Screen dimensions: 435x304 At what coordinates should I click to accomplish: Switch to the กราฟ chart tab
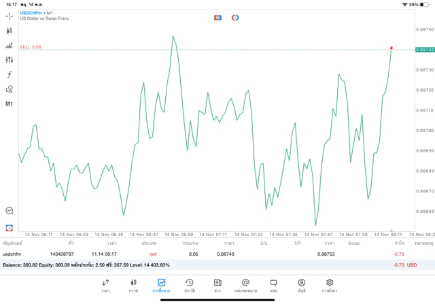(x=133, y=285)
